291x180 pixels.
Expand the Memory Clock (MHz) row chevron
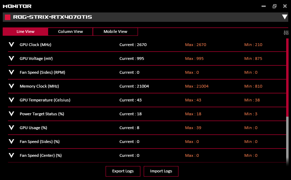[11, 86]
